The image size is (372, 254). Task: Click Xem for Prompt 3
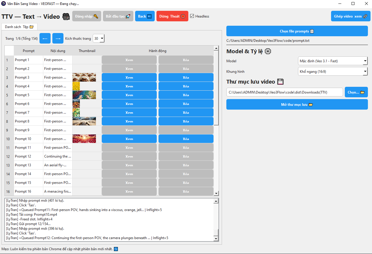tap(129, 77)
